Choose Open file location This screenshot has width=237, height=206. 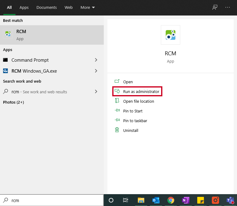click(x=138, y=101)
